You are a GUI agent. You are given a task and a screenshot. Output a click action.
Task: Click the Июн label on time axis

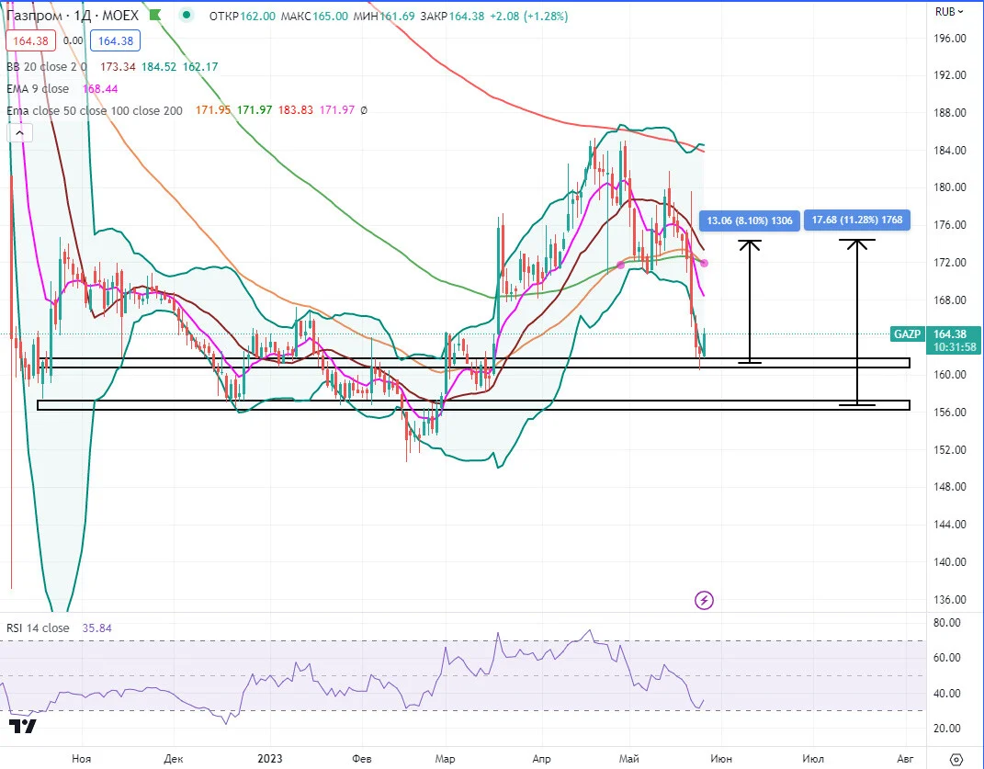(721, 759)
